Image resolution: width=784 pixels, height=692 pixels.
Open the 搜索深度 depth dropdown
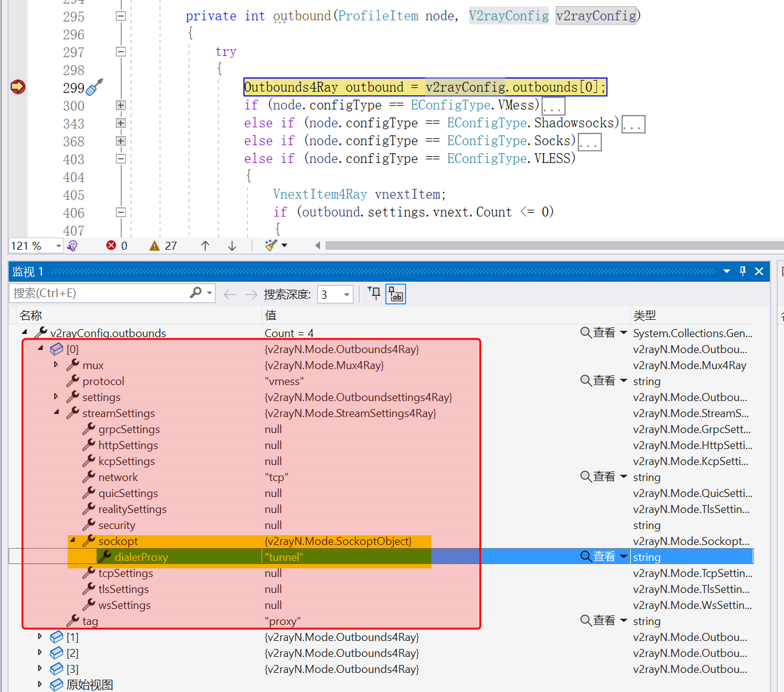346,295
